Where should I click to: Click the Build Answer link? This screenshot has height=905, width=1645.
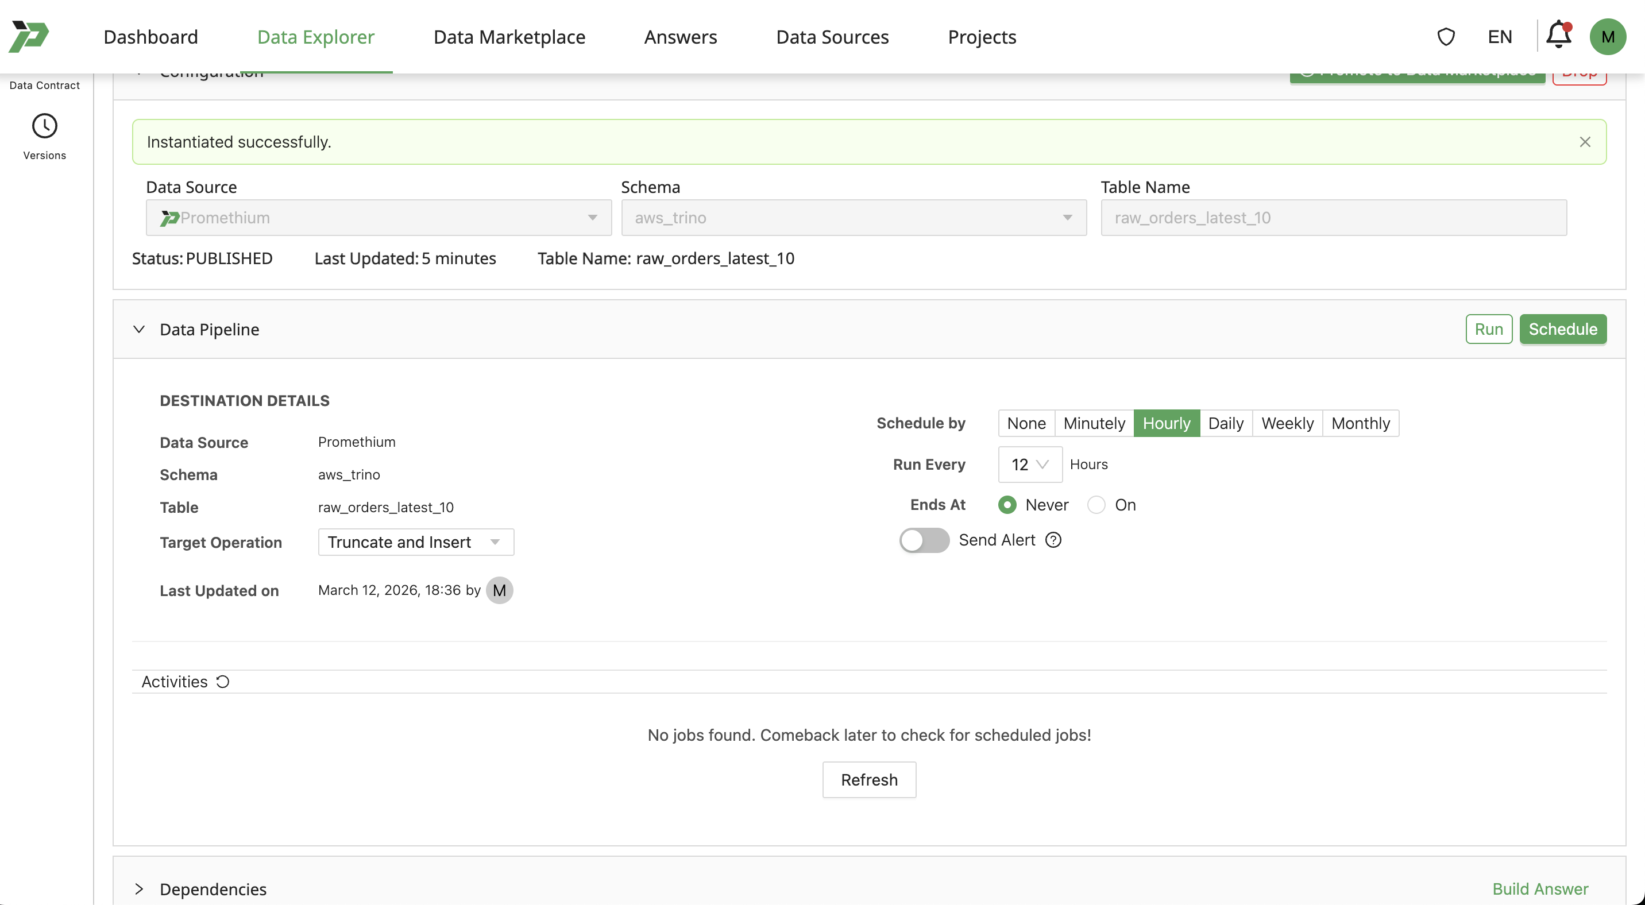[1540, 889]
